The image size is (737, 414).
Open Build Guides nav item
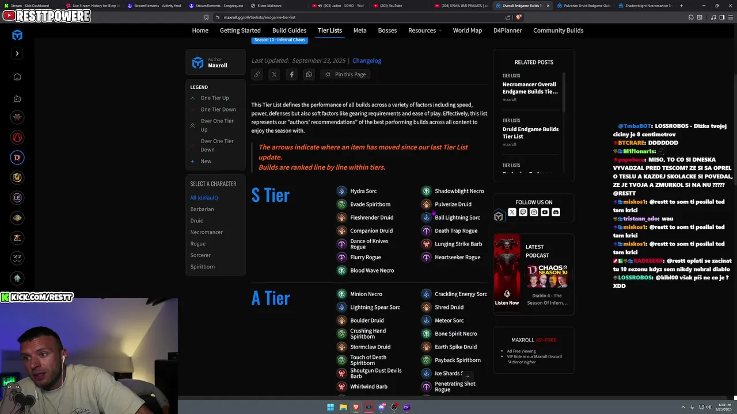[x=289, y=30]
